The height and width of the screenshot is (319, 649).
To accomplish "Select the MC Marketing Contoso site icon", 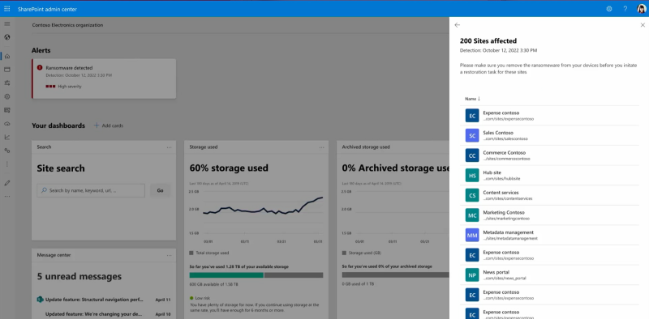I will (x=472, y=215).
